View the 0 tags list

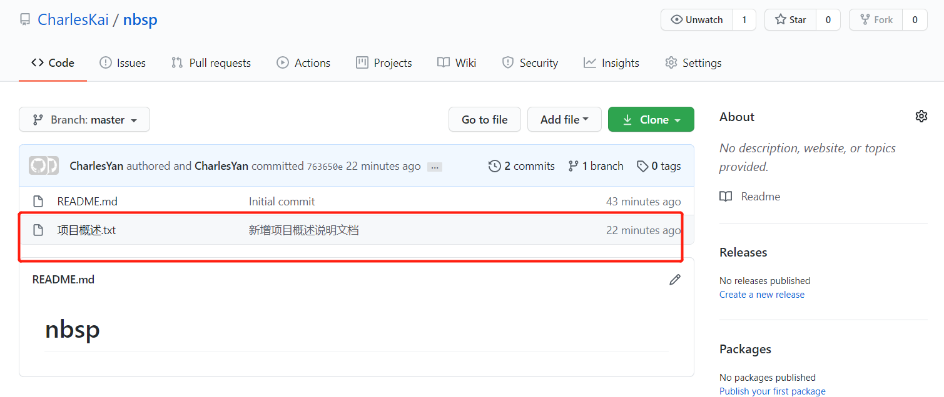(x=659, y=166)
